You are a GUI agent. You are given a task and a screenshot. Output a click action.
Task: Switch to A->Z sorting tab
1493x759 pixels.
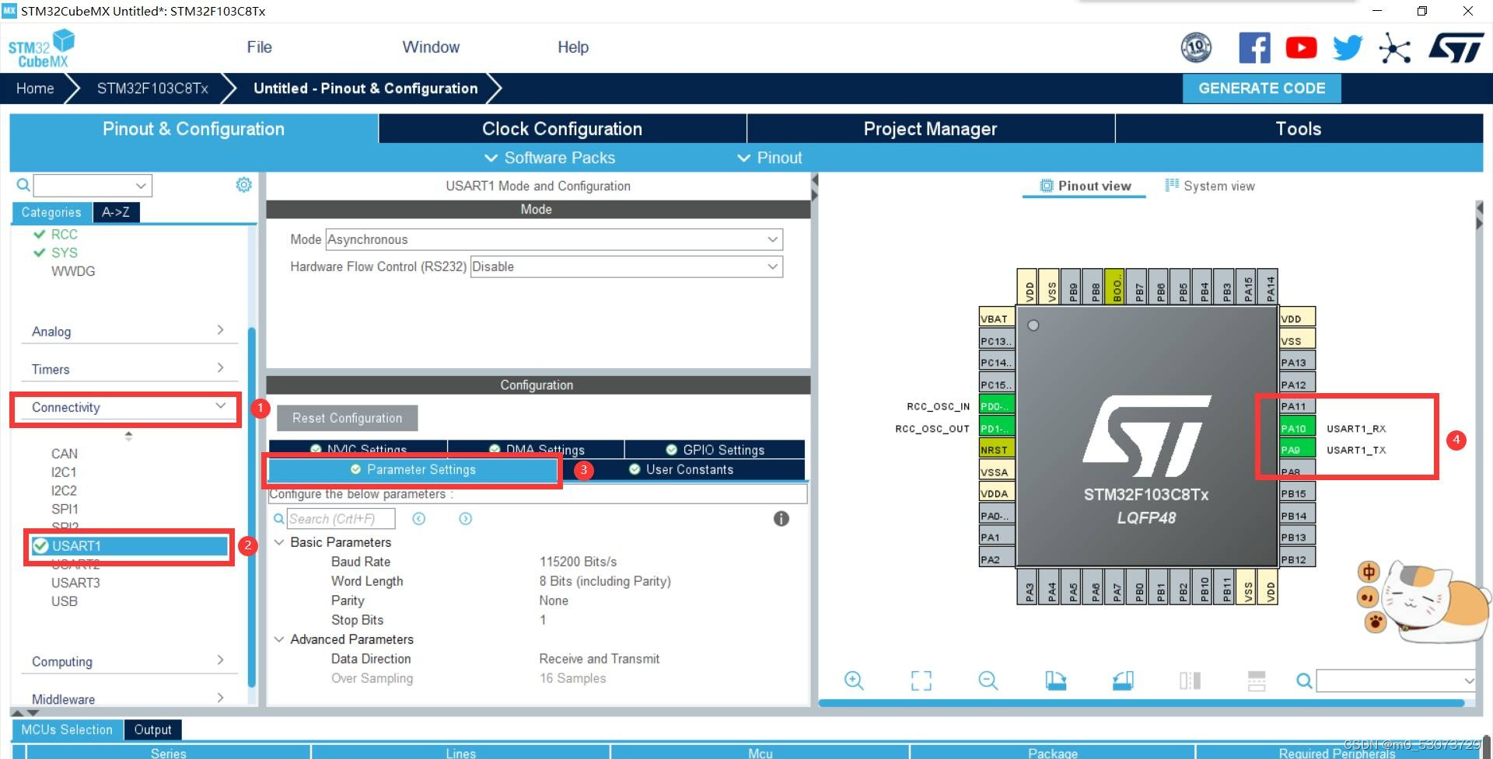coord(116,212)
